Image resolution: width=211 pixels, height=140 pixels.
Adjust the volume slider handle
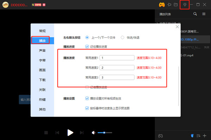coord(104,133)
